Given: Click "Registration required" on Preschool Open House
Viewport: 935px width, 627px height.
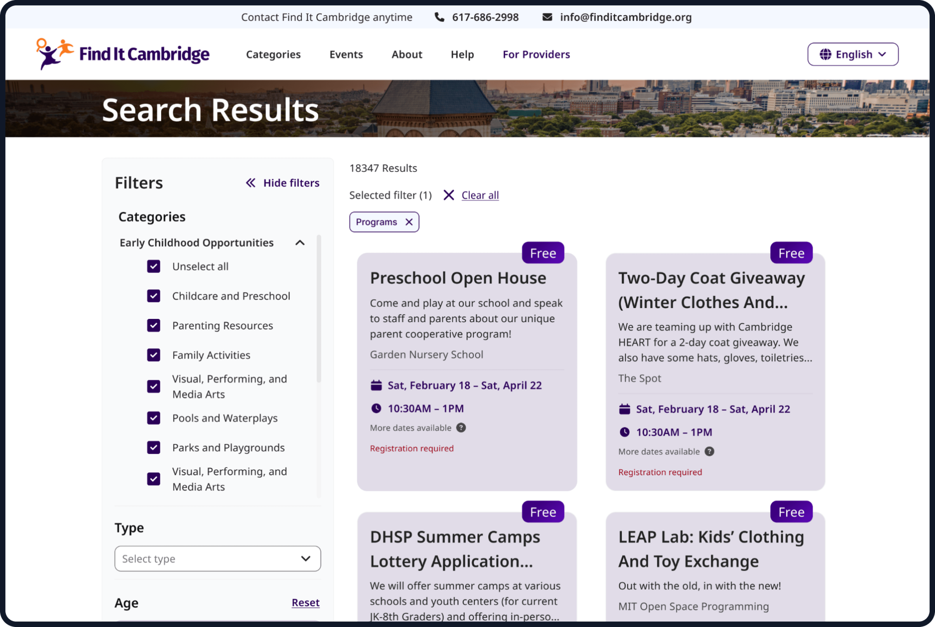Looking at the screenshot, I should click(412, 448).
